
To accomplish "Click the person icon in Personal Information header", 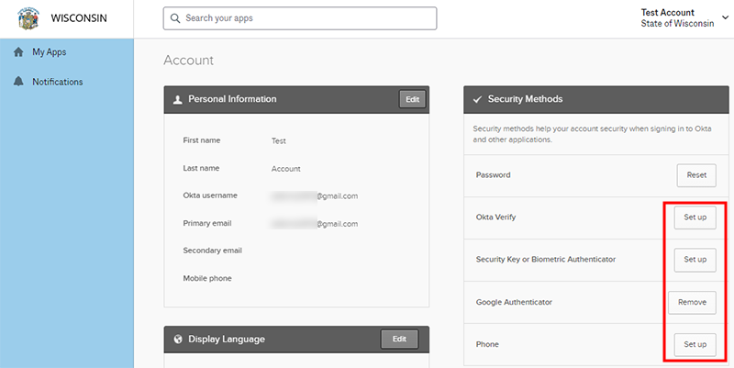I will (176, 99).
